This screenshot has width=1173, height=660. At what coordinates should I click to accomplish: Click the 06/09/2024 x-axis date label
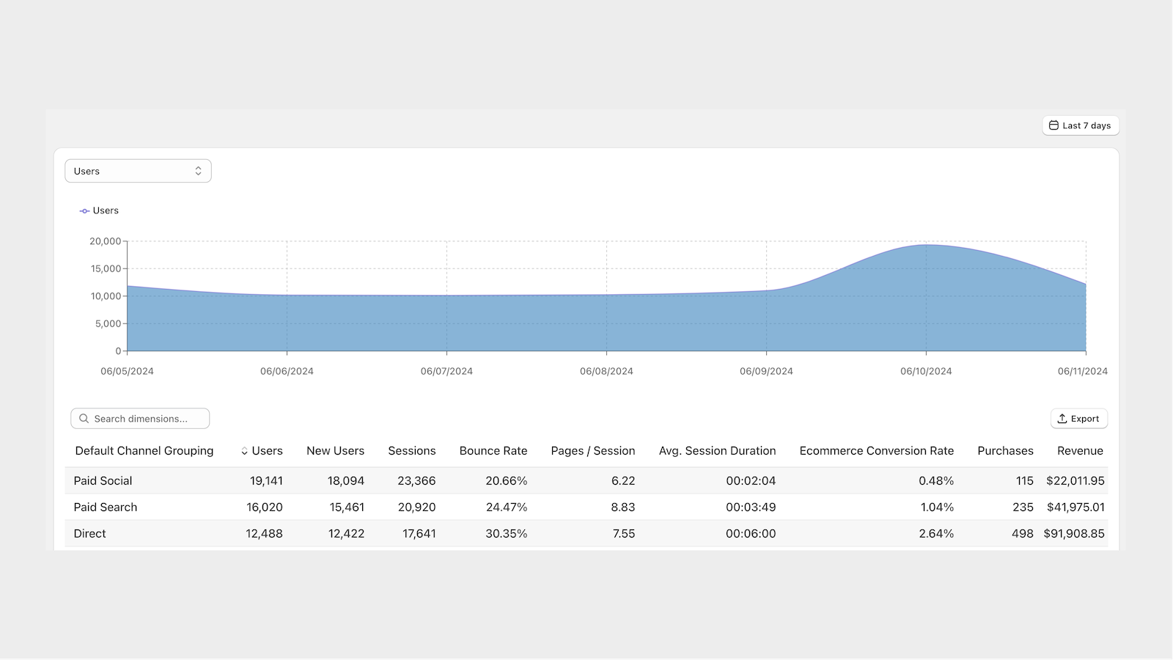click(x=766, y=371)
